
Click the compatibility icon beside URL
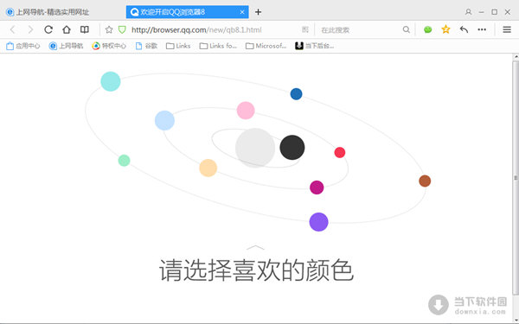(304, 29)
